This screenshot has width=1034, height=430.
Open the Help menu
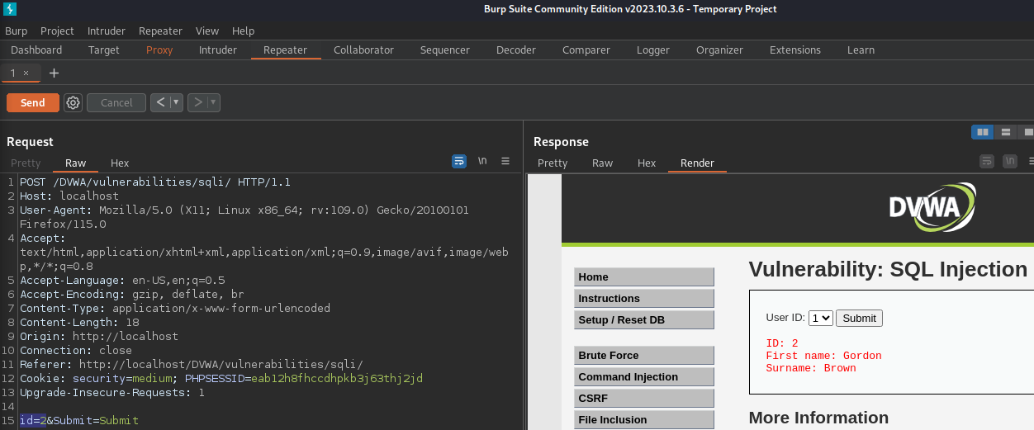point(243,31)
